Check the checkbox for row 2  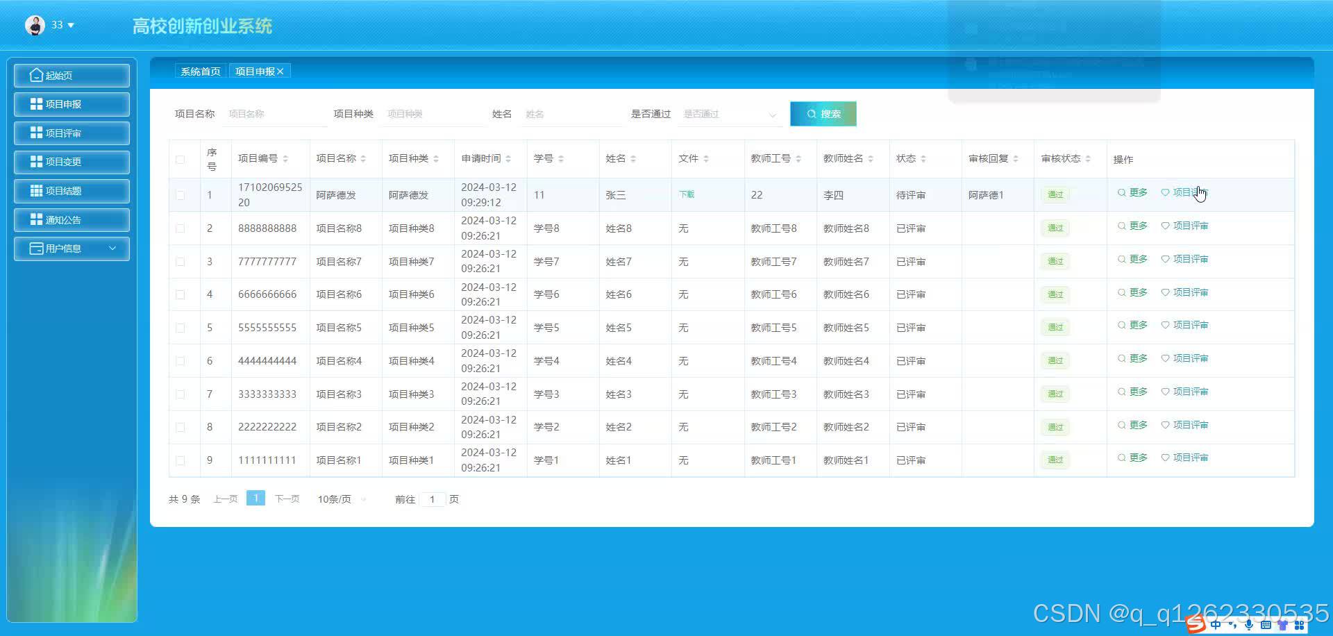coord(181,228)
